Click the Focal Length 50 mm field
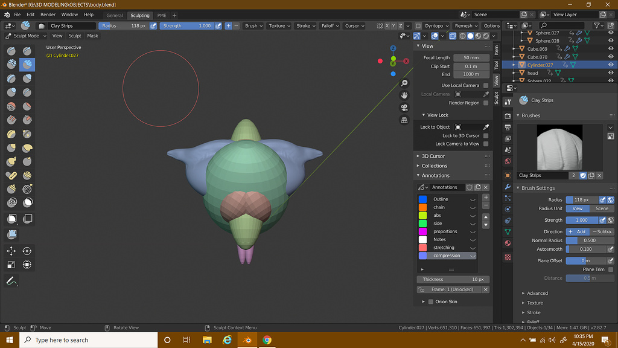 pos(471,57)
